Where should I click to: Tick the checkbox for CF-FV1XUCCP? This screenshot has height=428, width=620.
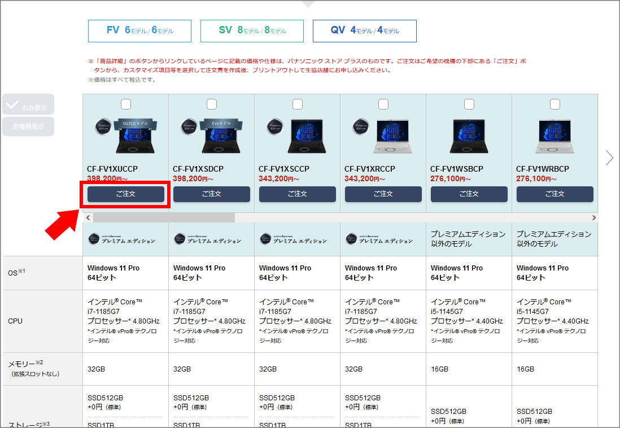click(126, 104)
